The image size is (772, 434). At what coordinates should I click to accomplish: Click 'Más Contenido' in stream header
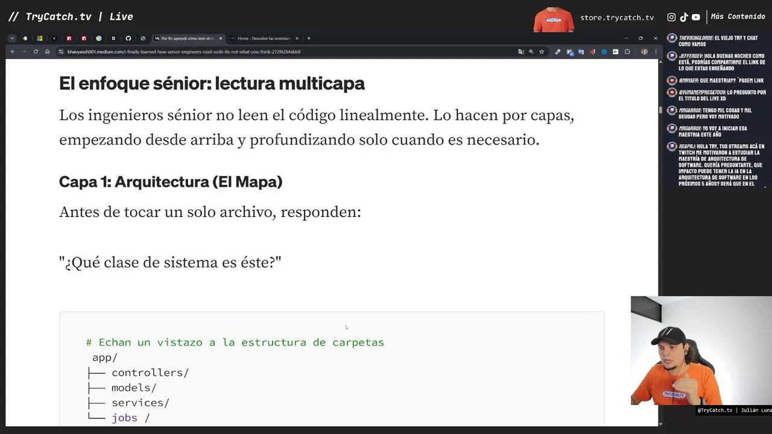(738, 17)
